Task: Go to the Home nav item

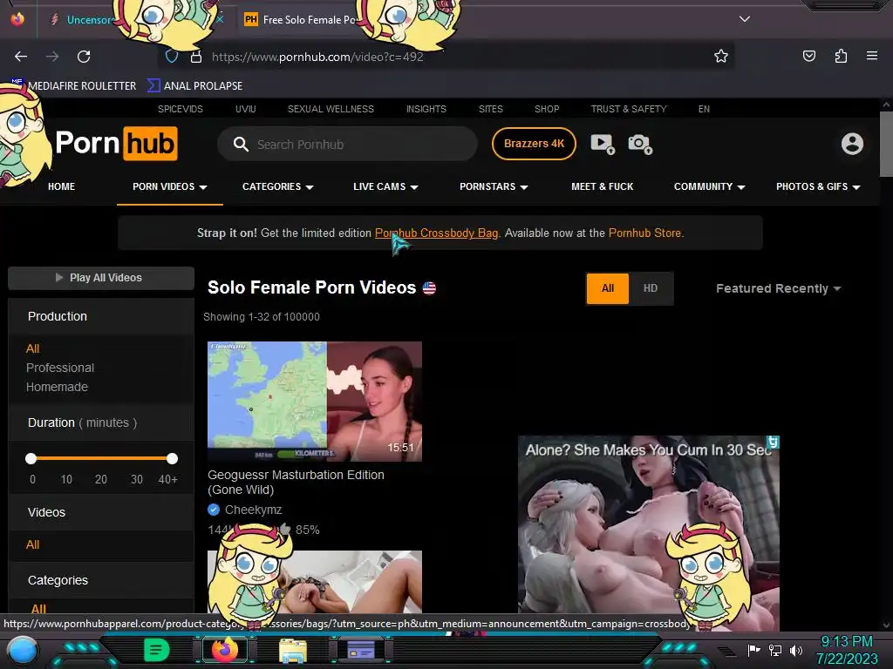Action: [x=62, y=186]
